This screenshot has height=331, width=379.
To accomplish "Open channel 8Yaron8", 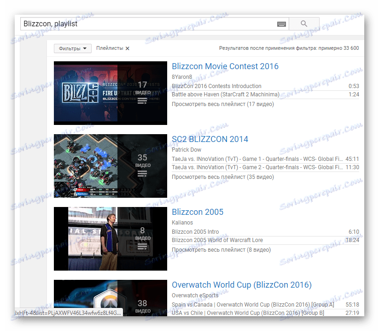I will click(182, 77).
